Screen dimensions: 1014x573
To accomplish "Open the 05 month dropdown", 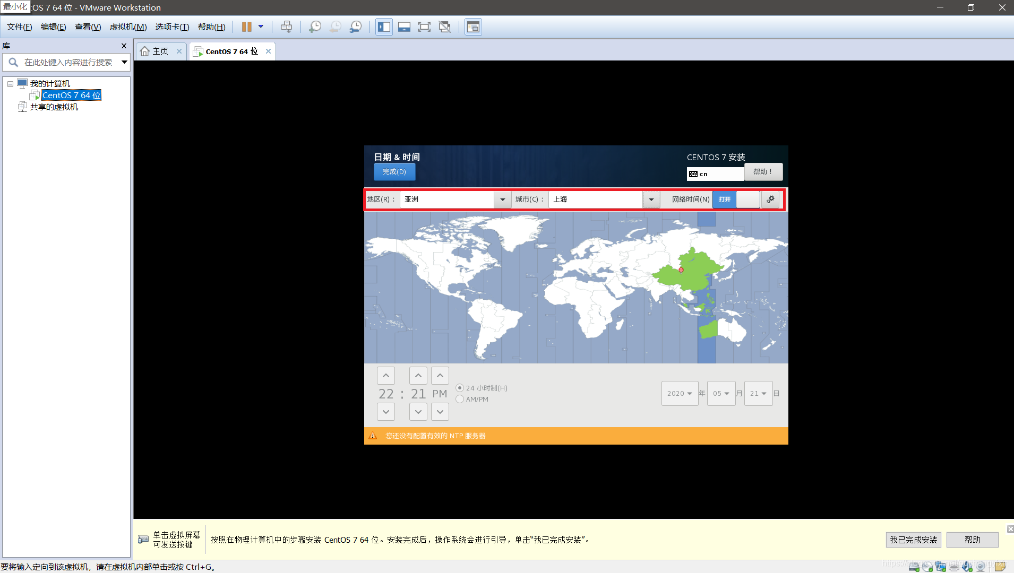I will (721, 394).
